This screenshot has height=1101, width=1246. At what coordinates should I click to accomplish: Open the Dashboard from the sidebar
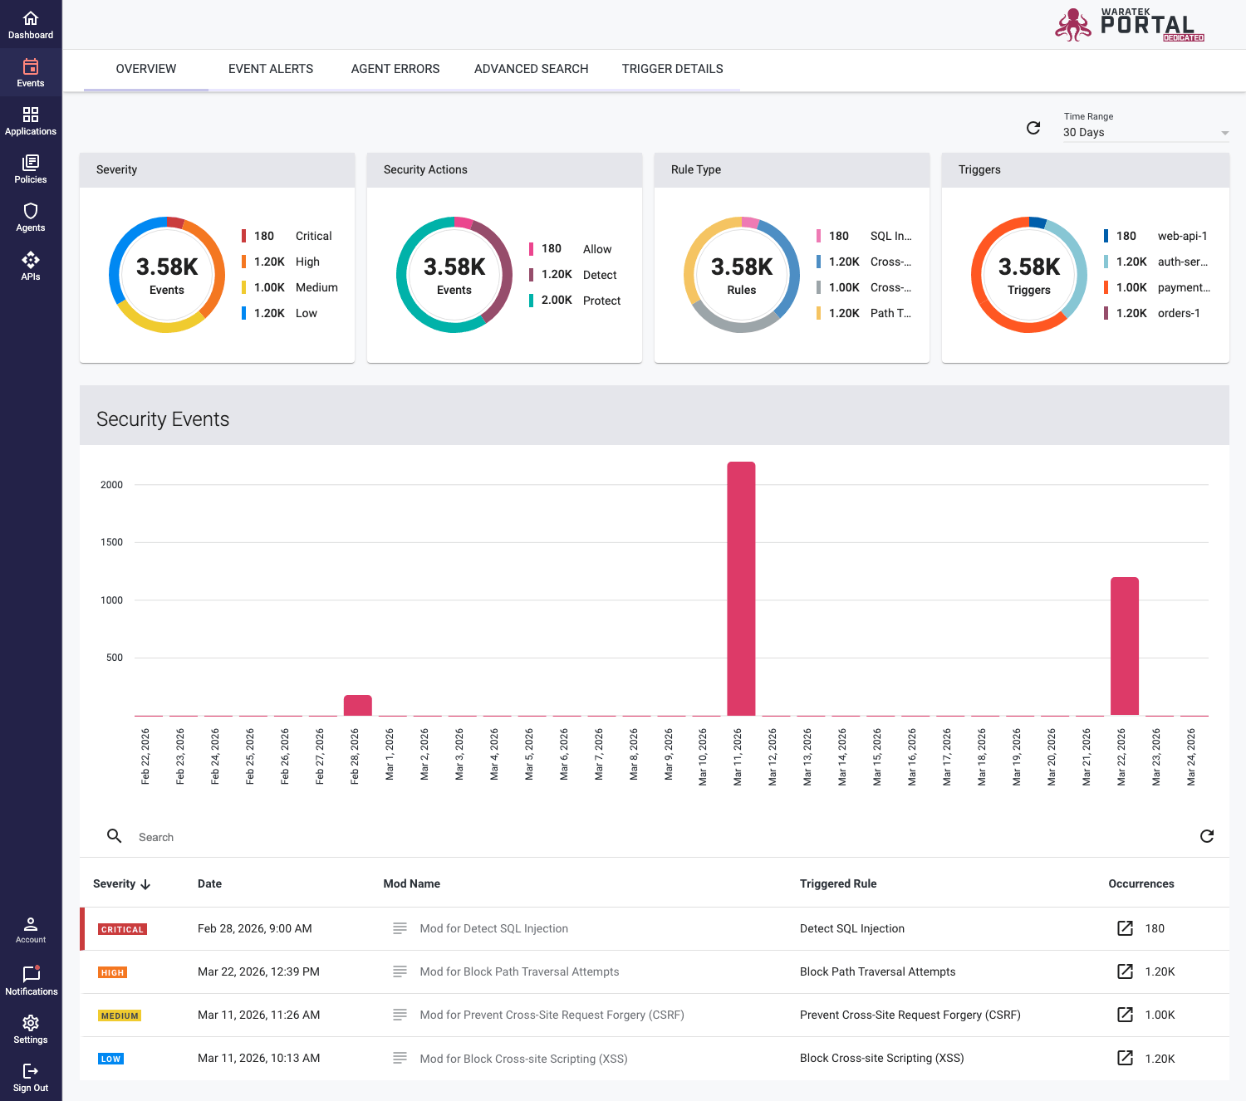coord(31,25)
